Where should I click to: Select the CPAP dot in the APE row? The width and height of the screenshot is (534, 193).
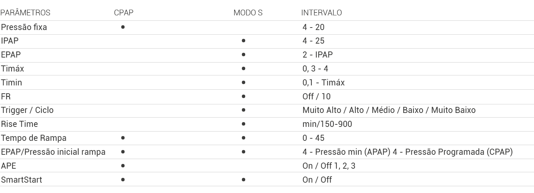[123, 165]
